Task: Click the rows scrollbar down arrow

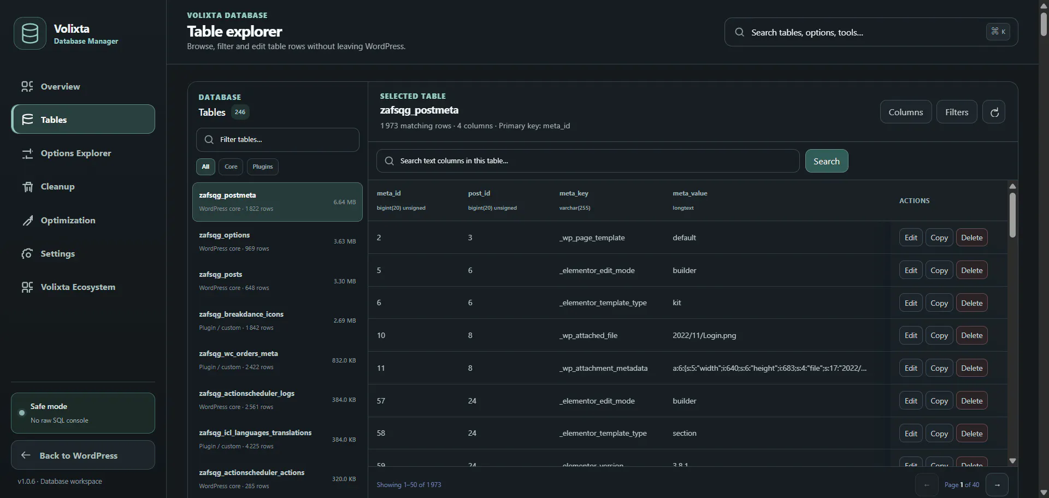Action: [x=1012, y=461]
